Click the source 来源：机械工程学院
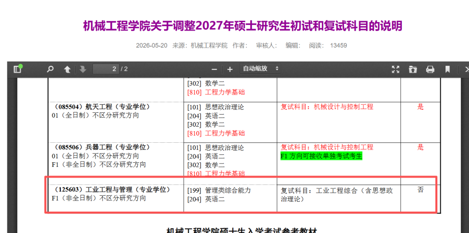Screen dimensions: 469x233 tap(200, 46)
